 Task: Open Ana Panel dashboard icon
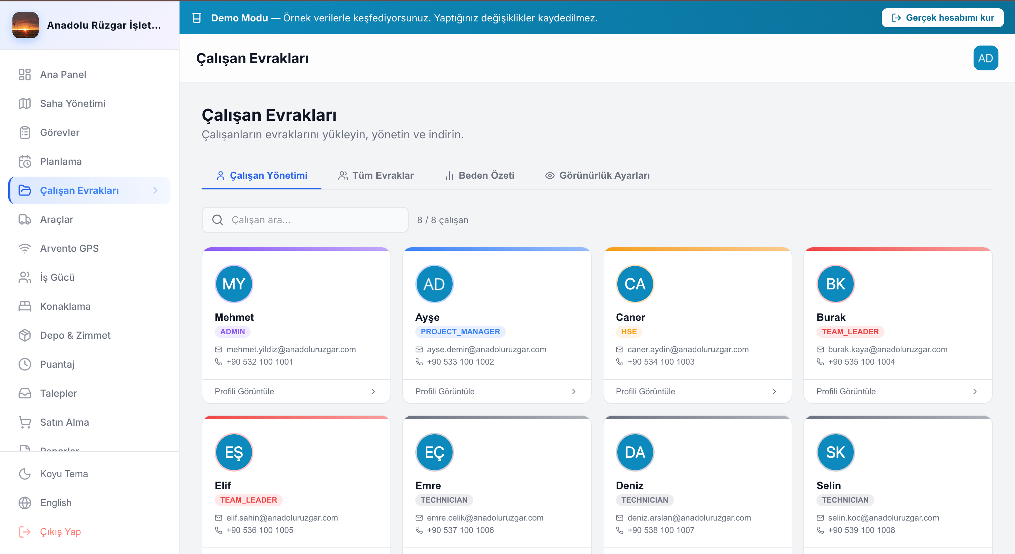coord(25,75)
